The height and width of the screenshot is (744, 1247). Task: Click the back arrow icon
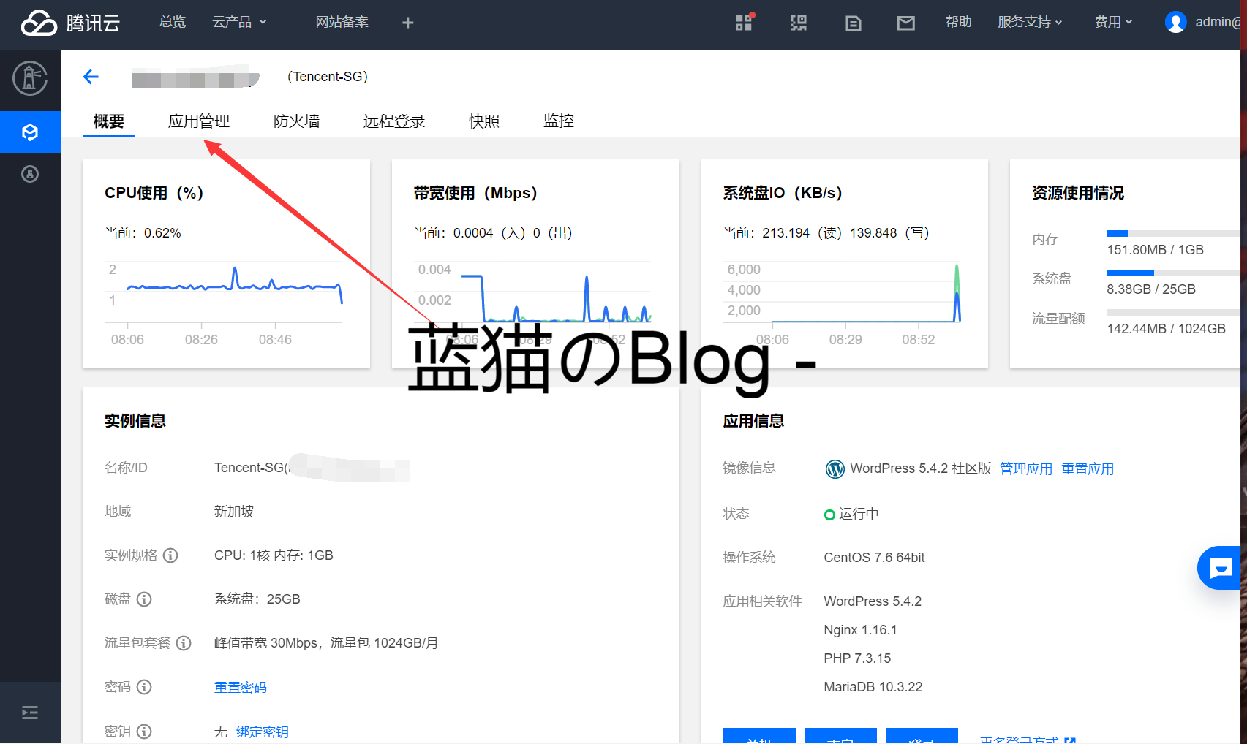(x=91, y=77)
